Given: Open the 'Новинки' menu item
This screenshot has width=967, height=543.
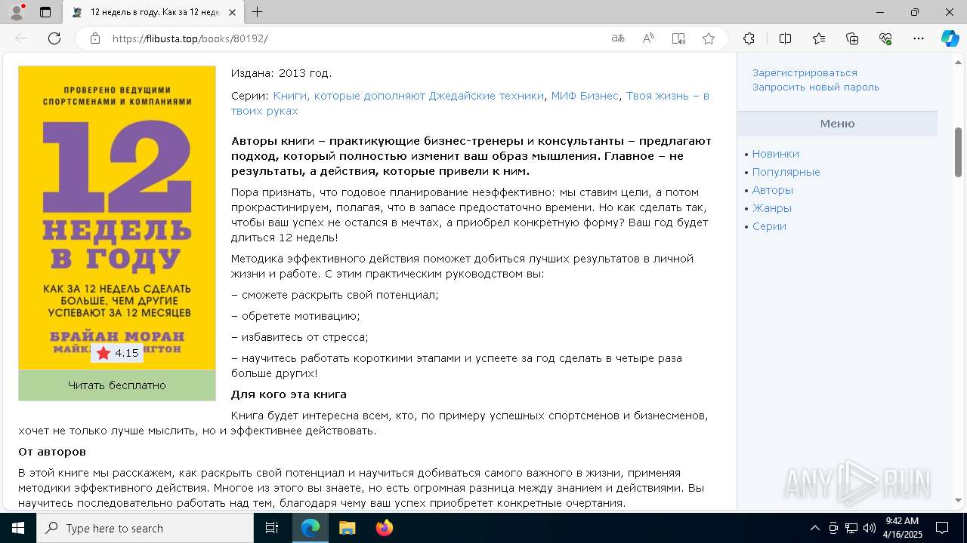Looking at the screenshot, I should (x=776, y=154).
